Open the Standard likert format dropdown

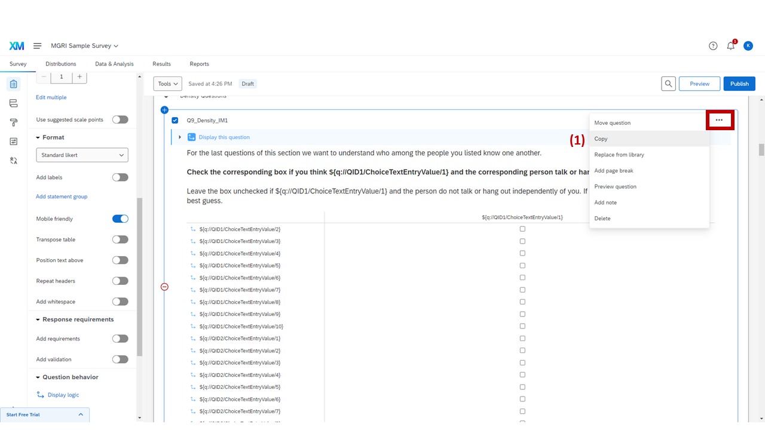(82, 155)
